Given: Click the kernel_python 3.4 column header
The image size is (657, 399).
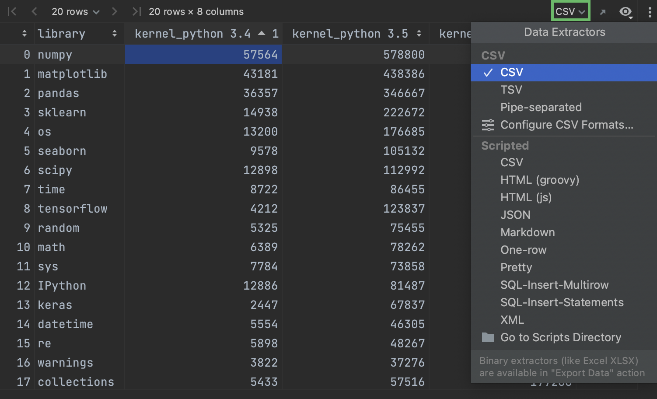Looking at the screenshot, I should [x=192, y=34].
